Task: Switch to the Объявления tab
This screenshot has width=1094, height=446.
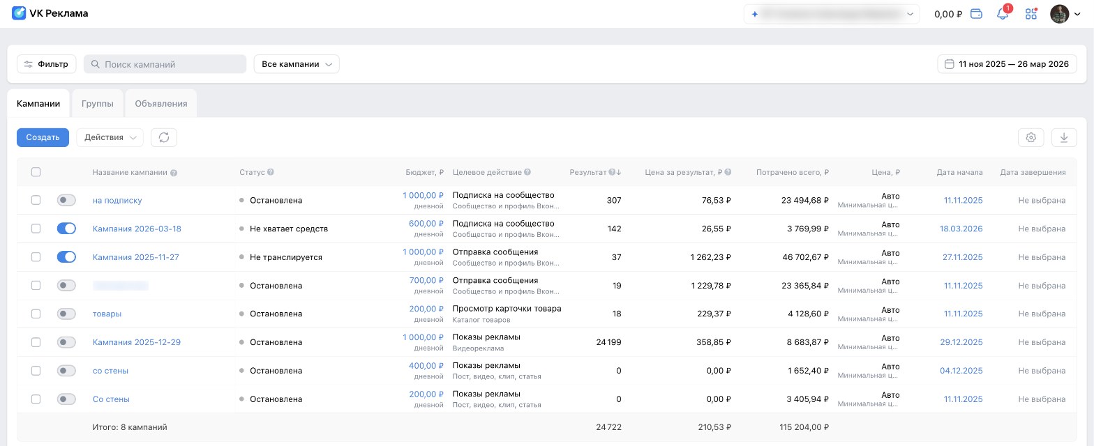Action: click(161, 103)
